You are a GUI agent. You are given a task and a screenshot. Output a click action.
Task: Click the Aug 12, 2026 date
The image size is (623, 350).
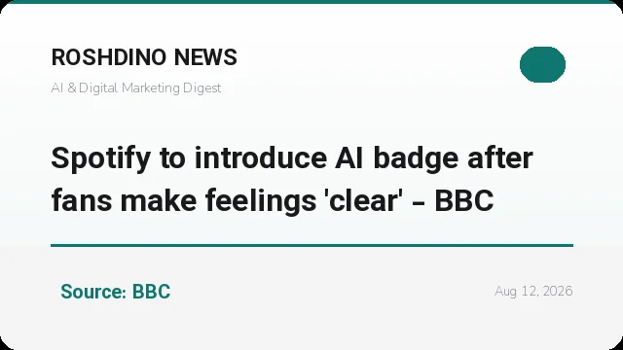click(x=533, y=292)
